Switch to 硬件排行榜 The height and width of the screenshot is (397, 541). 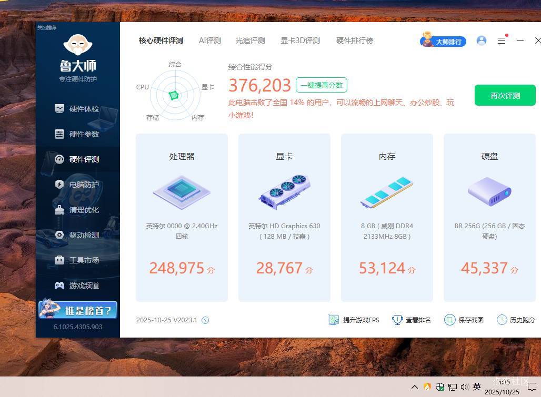click(354, 40)
